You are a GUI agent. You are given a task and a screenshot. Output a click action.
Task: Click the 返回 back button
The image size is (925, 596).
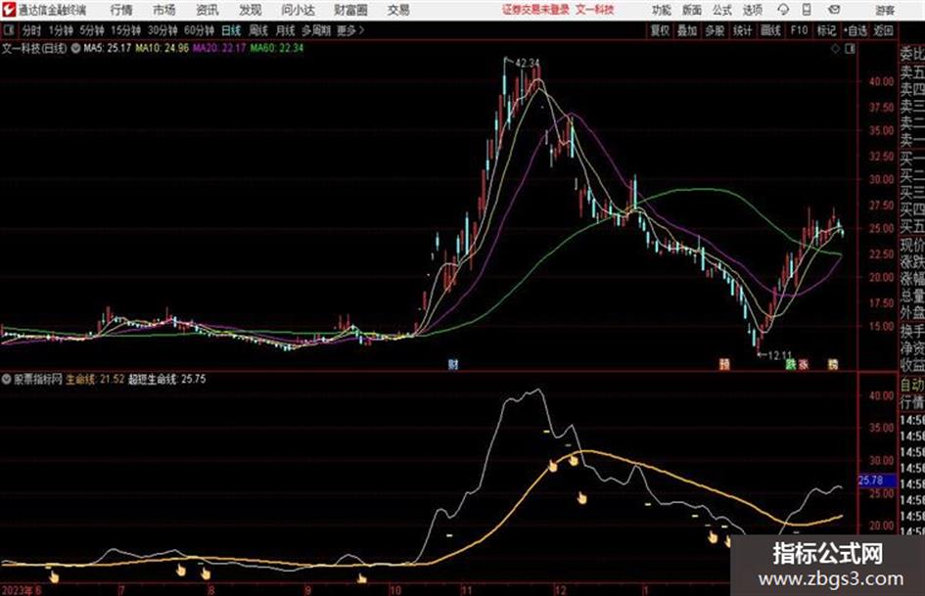coord(883,30)
